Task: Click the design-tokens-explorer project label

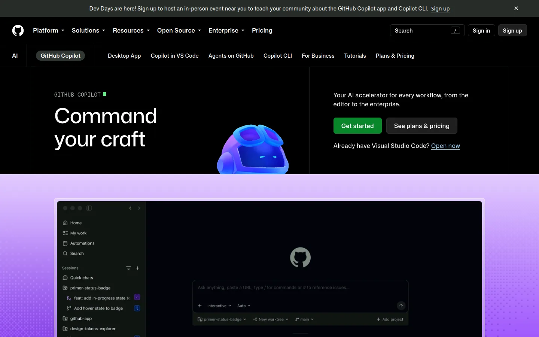Action: pos(93,329)
